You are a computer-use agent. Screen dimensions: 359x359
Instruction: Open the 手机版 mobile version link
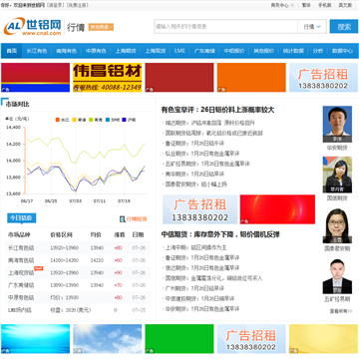coord(324,5)
